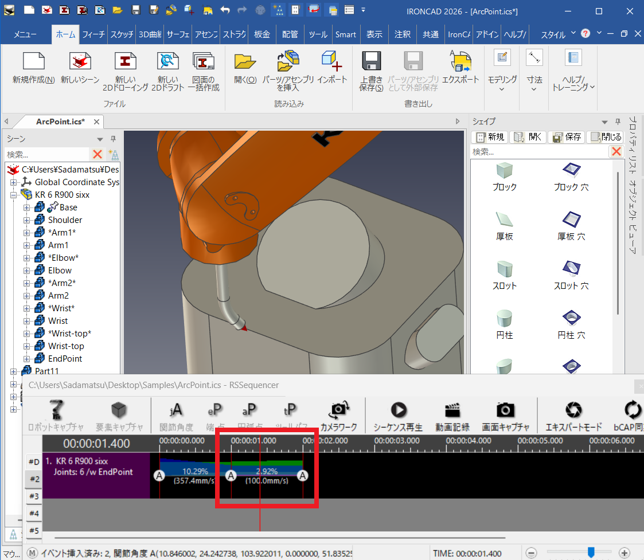Switch to 板金 ribbon tab
Screen dimensions: 644x560
[x=262, y=34]
